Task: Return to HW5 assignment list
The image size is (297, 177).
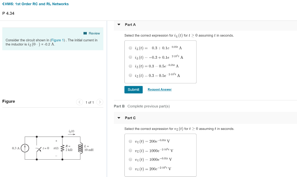Action: (x=35, y=4)
